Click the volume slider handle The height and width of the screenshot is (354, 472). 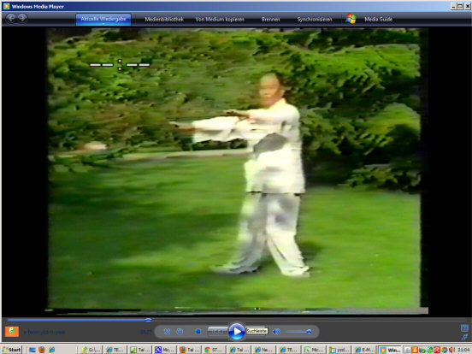(x=309, y=332)
